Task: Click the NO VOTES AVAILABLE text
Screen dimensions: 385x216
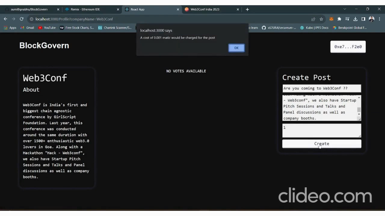Action: (x=186, y=71)
